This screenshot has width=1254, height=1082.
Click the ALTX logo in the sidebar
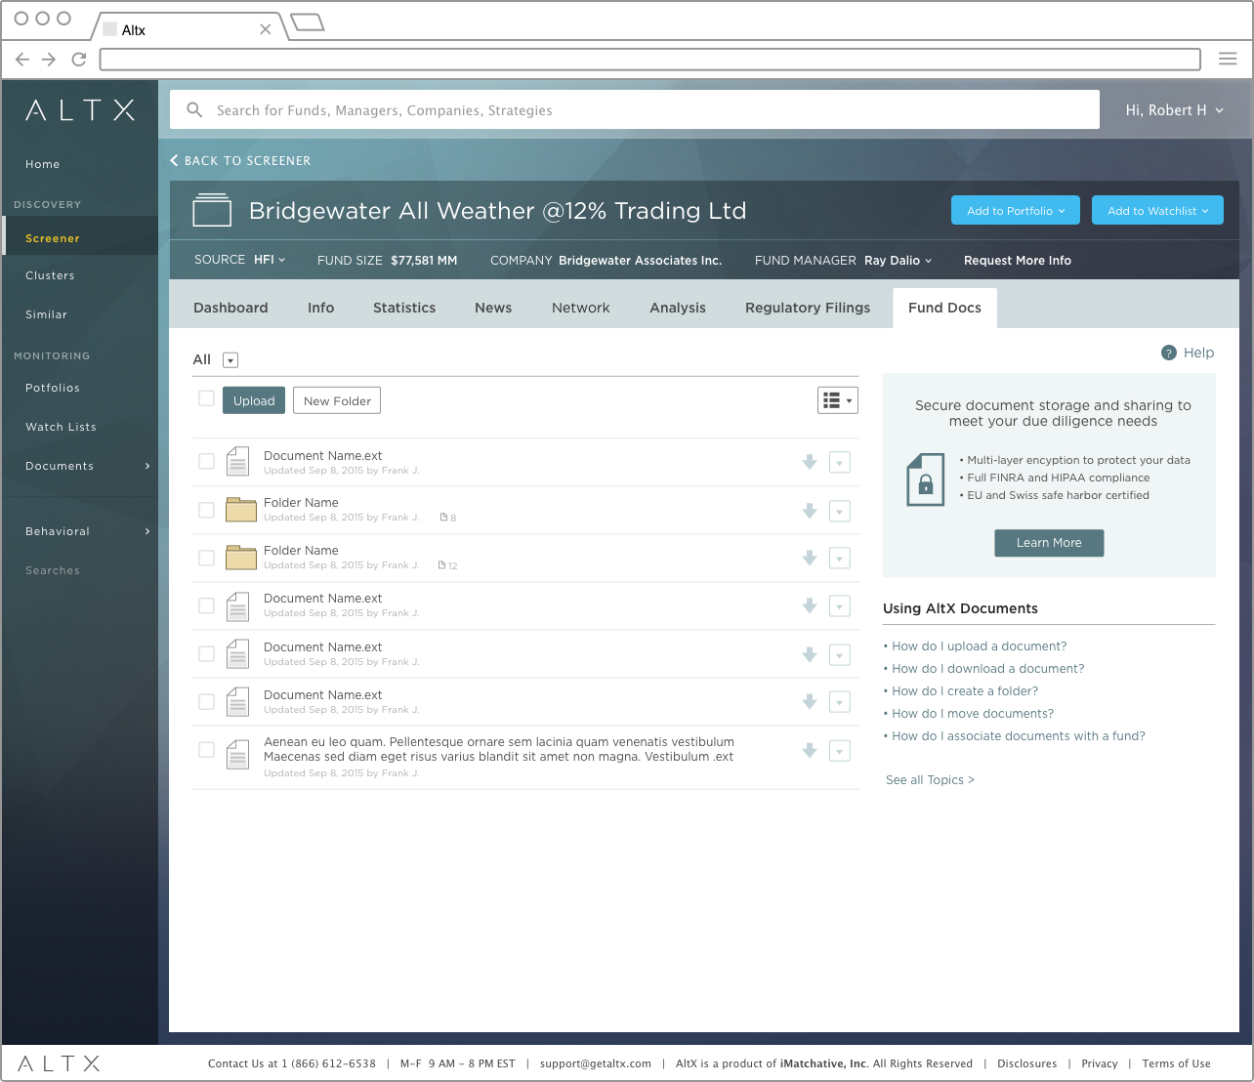click(80, 110)
